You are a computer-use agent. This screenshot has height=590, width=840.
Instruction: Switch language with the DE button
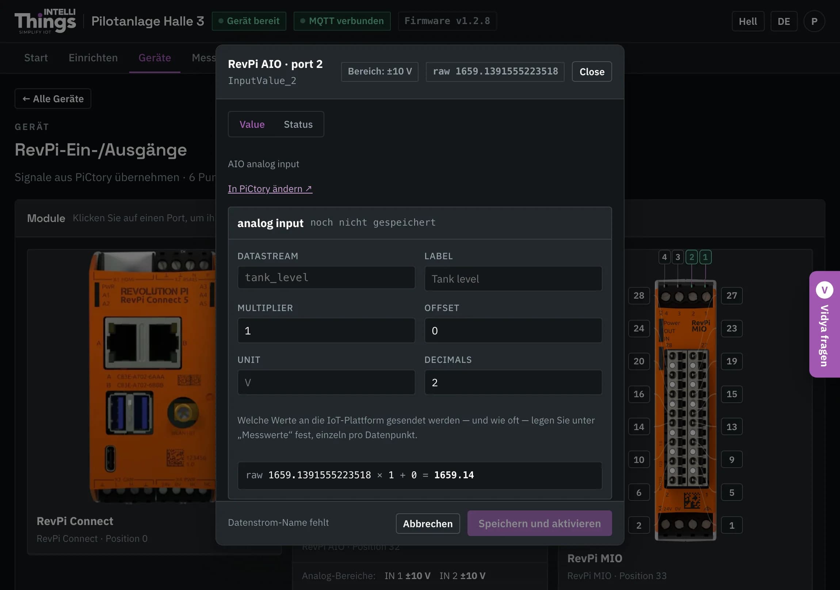[784, 21]
